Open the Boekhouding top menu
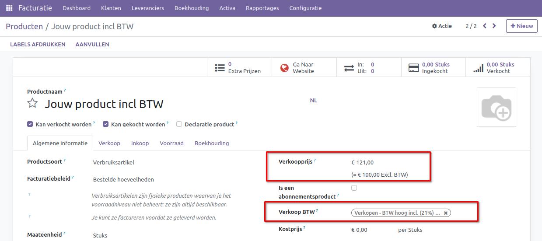Viewport: 542px width, 241px height. coord(192,8)
